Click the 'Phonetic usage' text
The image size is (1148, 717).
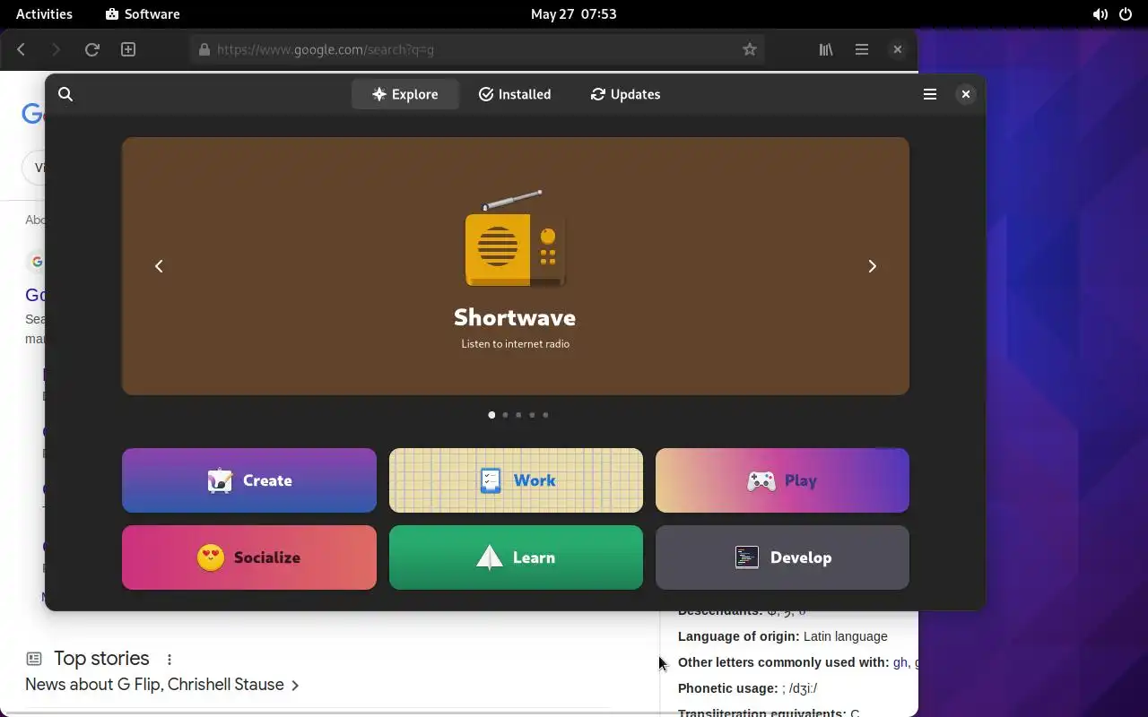click(727, 688)
